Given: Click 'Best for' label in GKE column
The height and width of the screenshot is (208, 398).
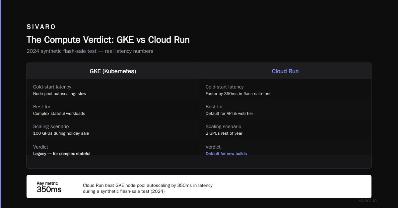Looking at the screenshot, I should pyautogui.click(x=42, y=107).
